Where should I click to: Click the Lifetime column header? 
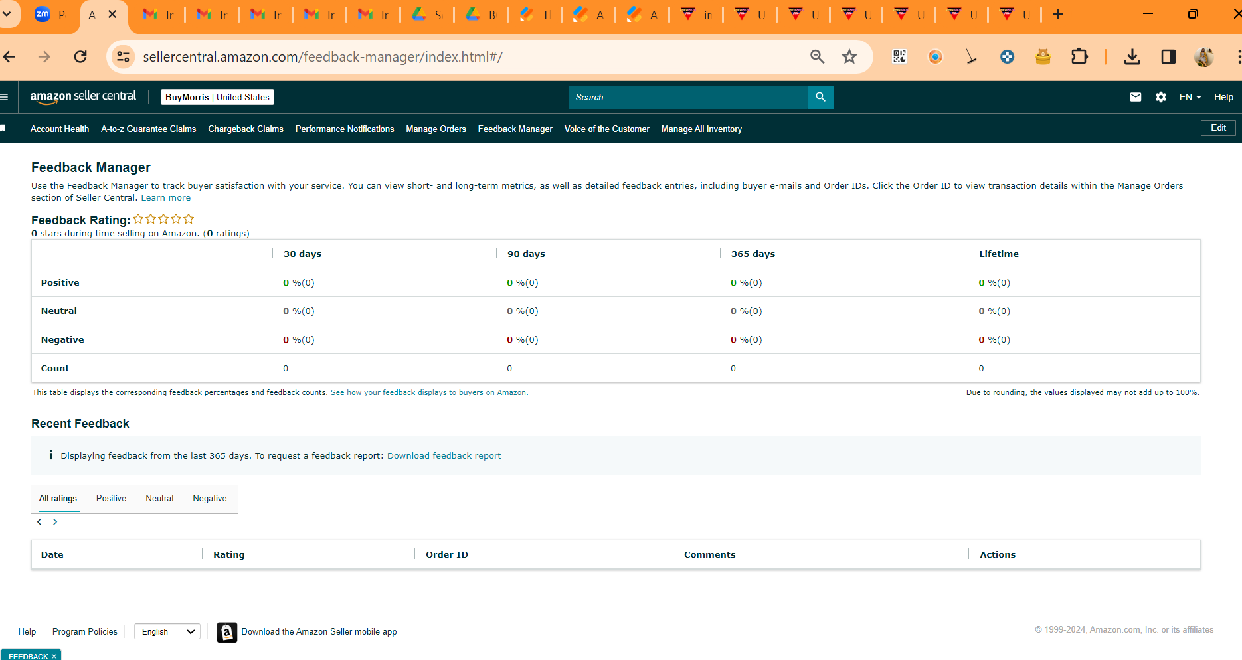(999, 254)
